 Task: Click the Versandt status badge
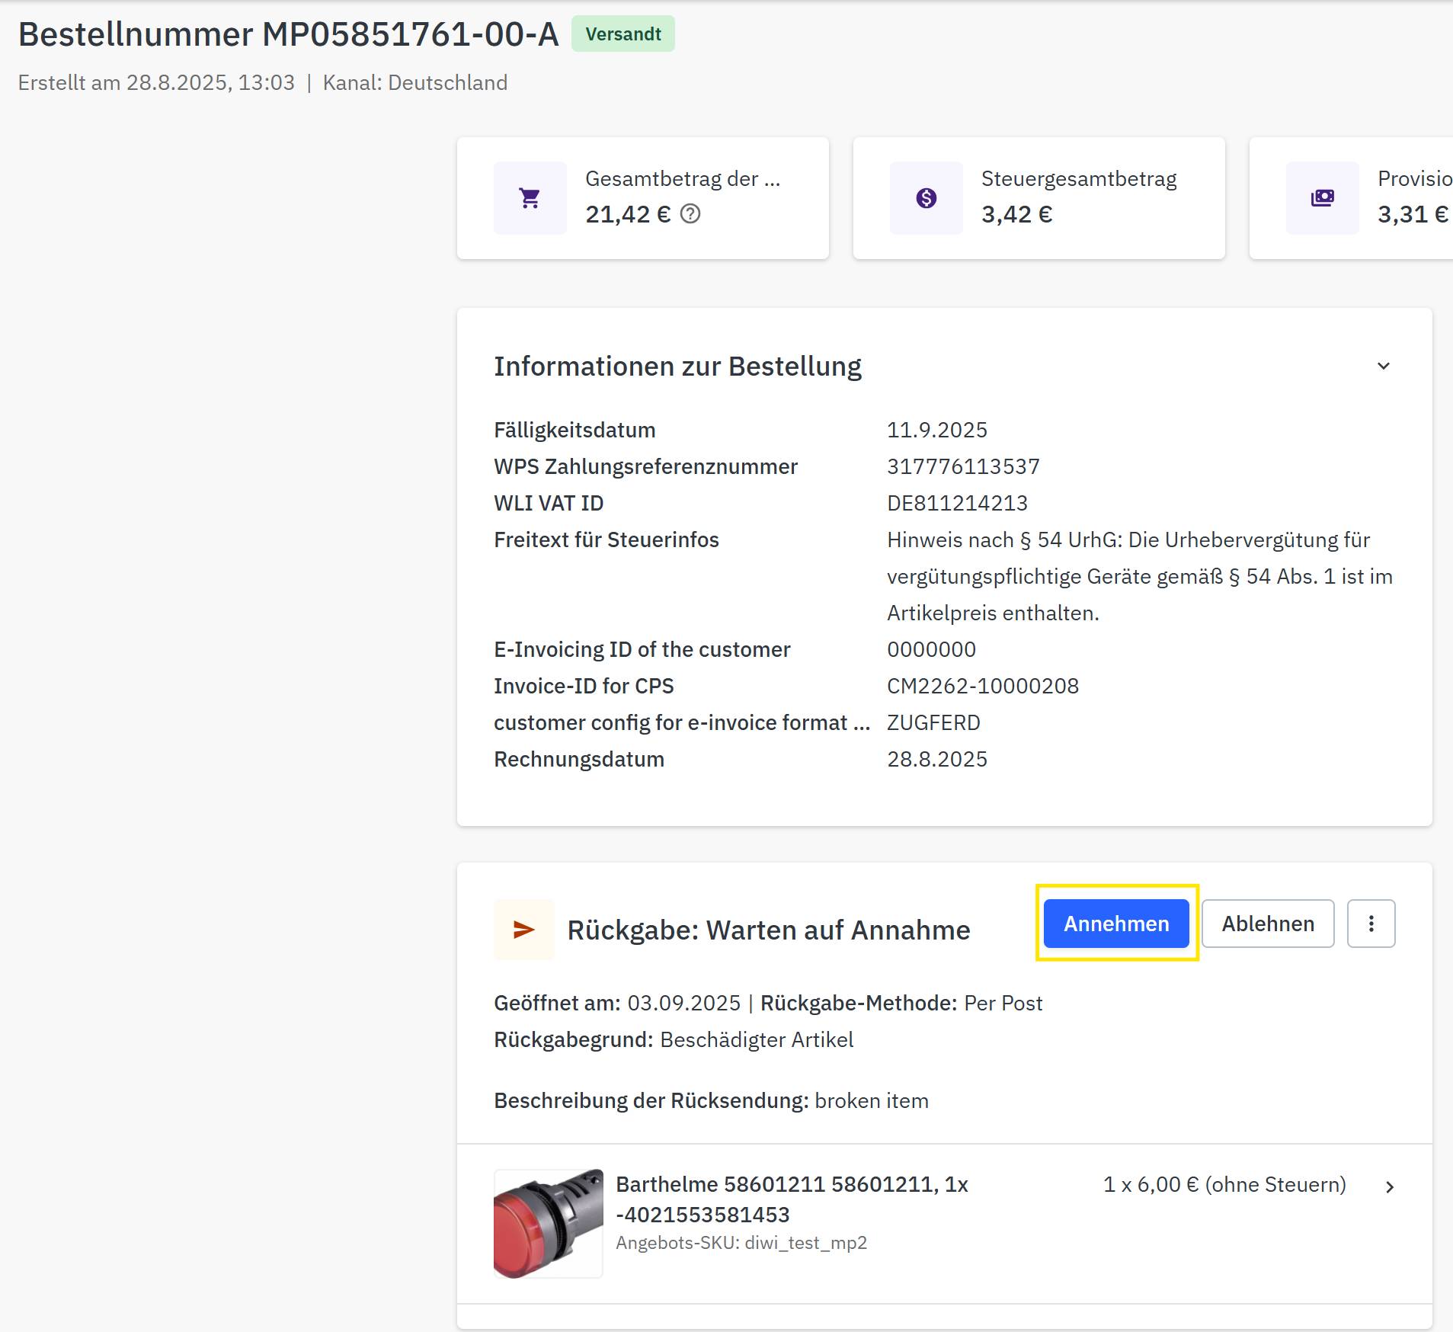click(x=622, y=34)
